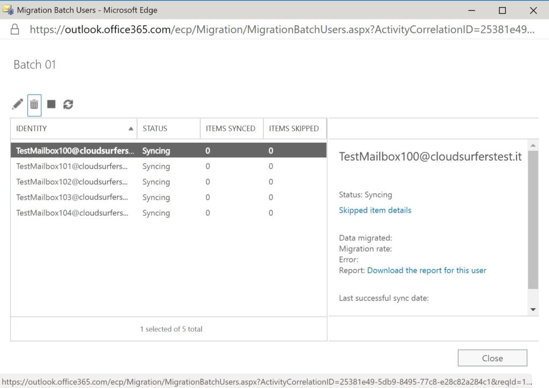549x388 pixels.
Task: Click Download the report for this user
Action: point(426,270)
